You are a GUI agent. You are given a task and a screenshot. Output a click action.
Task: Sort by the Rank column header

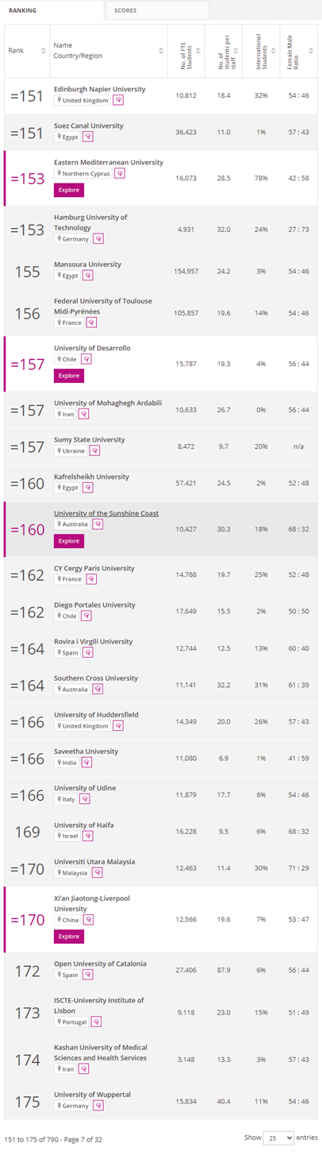tap(26, 50)
